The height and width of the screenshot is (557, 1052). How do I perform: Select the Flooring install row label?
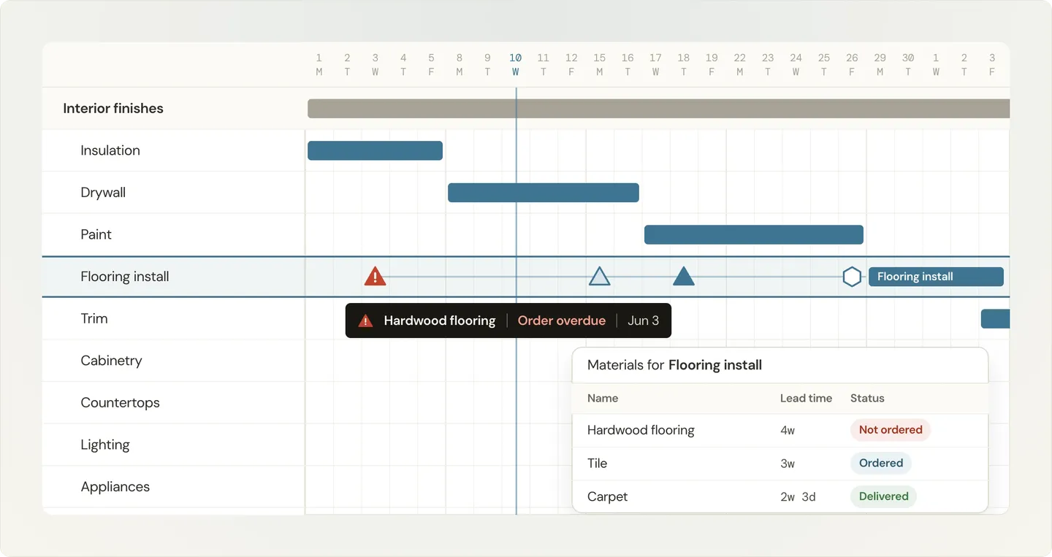125,277
